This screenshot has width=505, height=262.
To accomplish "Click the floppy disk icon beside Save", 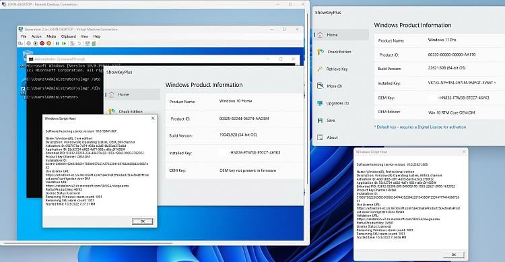I will pyautogui.click(x=320, y=120).
